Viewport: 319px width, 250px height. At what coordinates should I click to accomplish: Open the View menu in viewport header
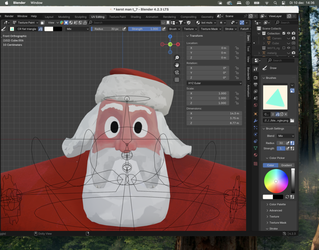(51, 22)
